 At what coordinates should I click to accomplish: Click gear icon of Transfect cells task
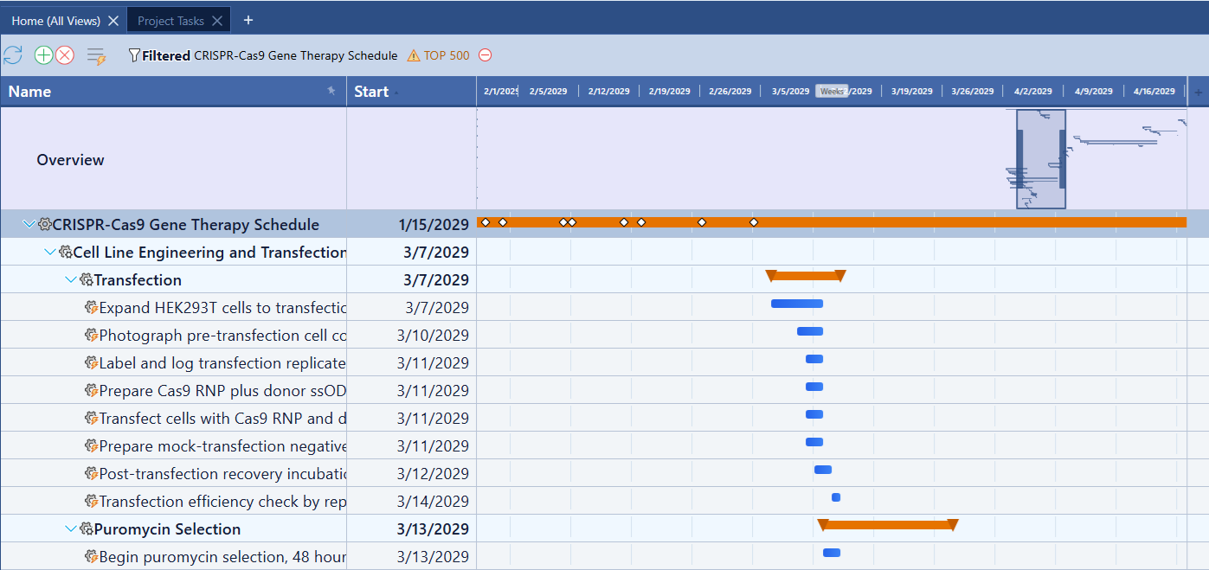pyautogui.click(x=91, y=418)
